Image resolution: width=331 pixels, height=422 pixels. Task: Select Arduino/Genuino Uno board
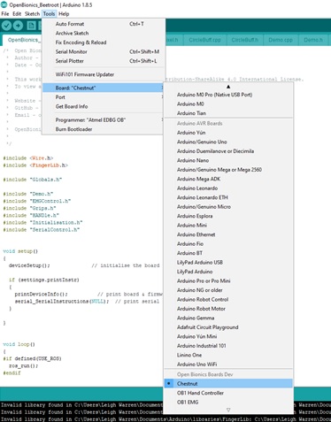click(x=228, y=142)
